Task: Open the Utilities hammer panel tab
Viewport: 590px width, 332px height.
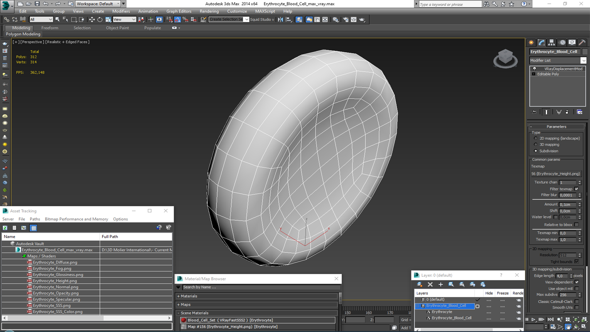Action: click(582, 42)
